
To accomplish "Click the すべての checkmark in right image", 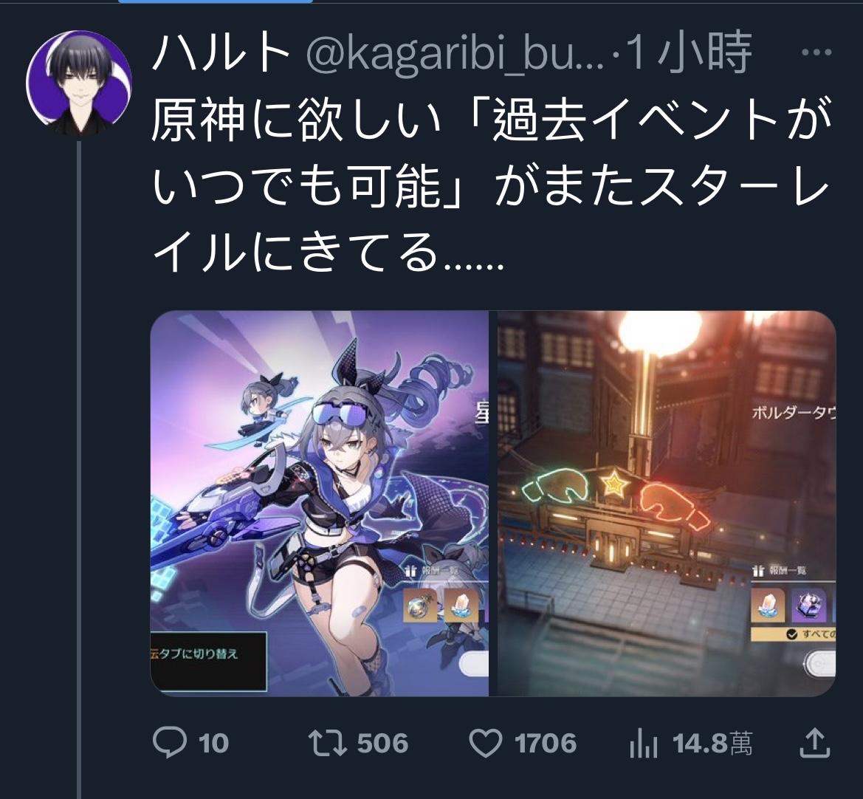I will coord(792,634).
